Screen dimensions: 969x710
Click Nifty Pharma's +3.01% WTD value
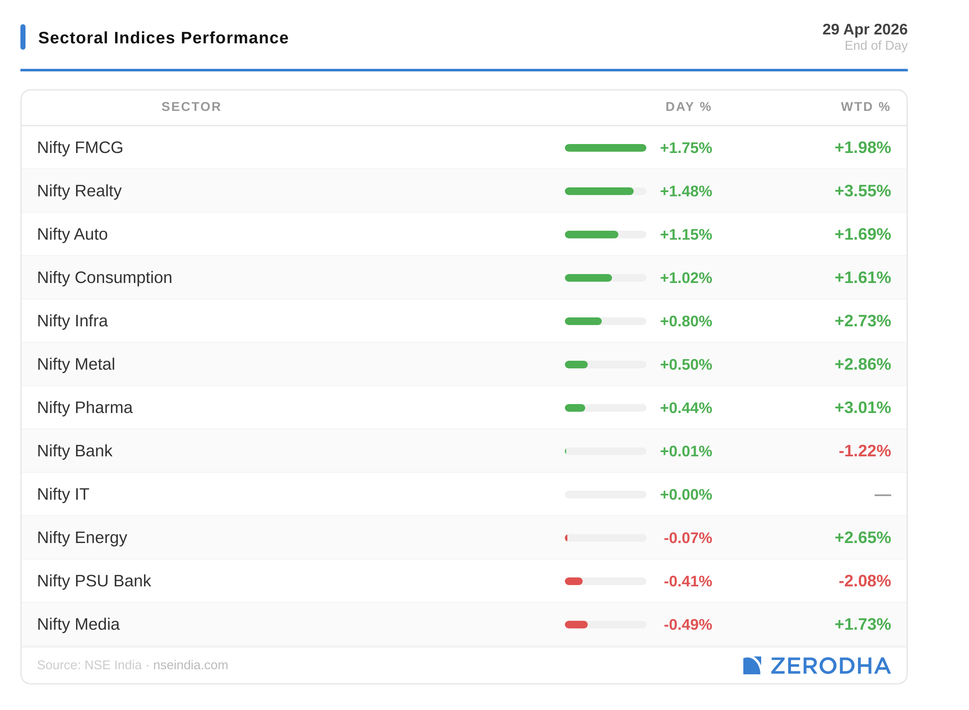(862, 407)
